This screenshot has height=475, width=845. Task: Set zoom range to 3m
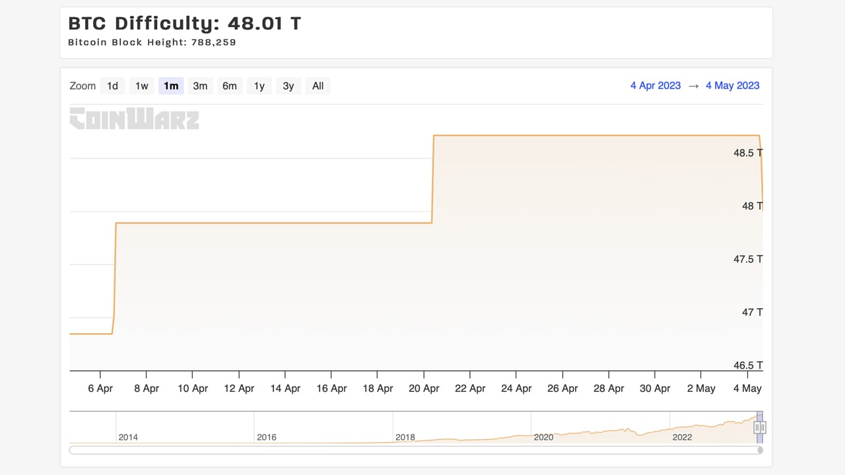tap(200, 86)
